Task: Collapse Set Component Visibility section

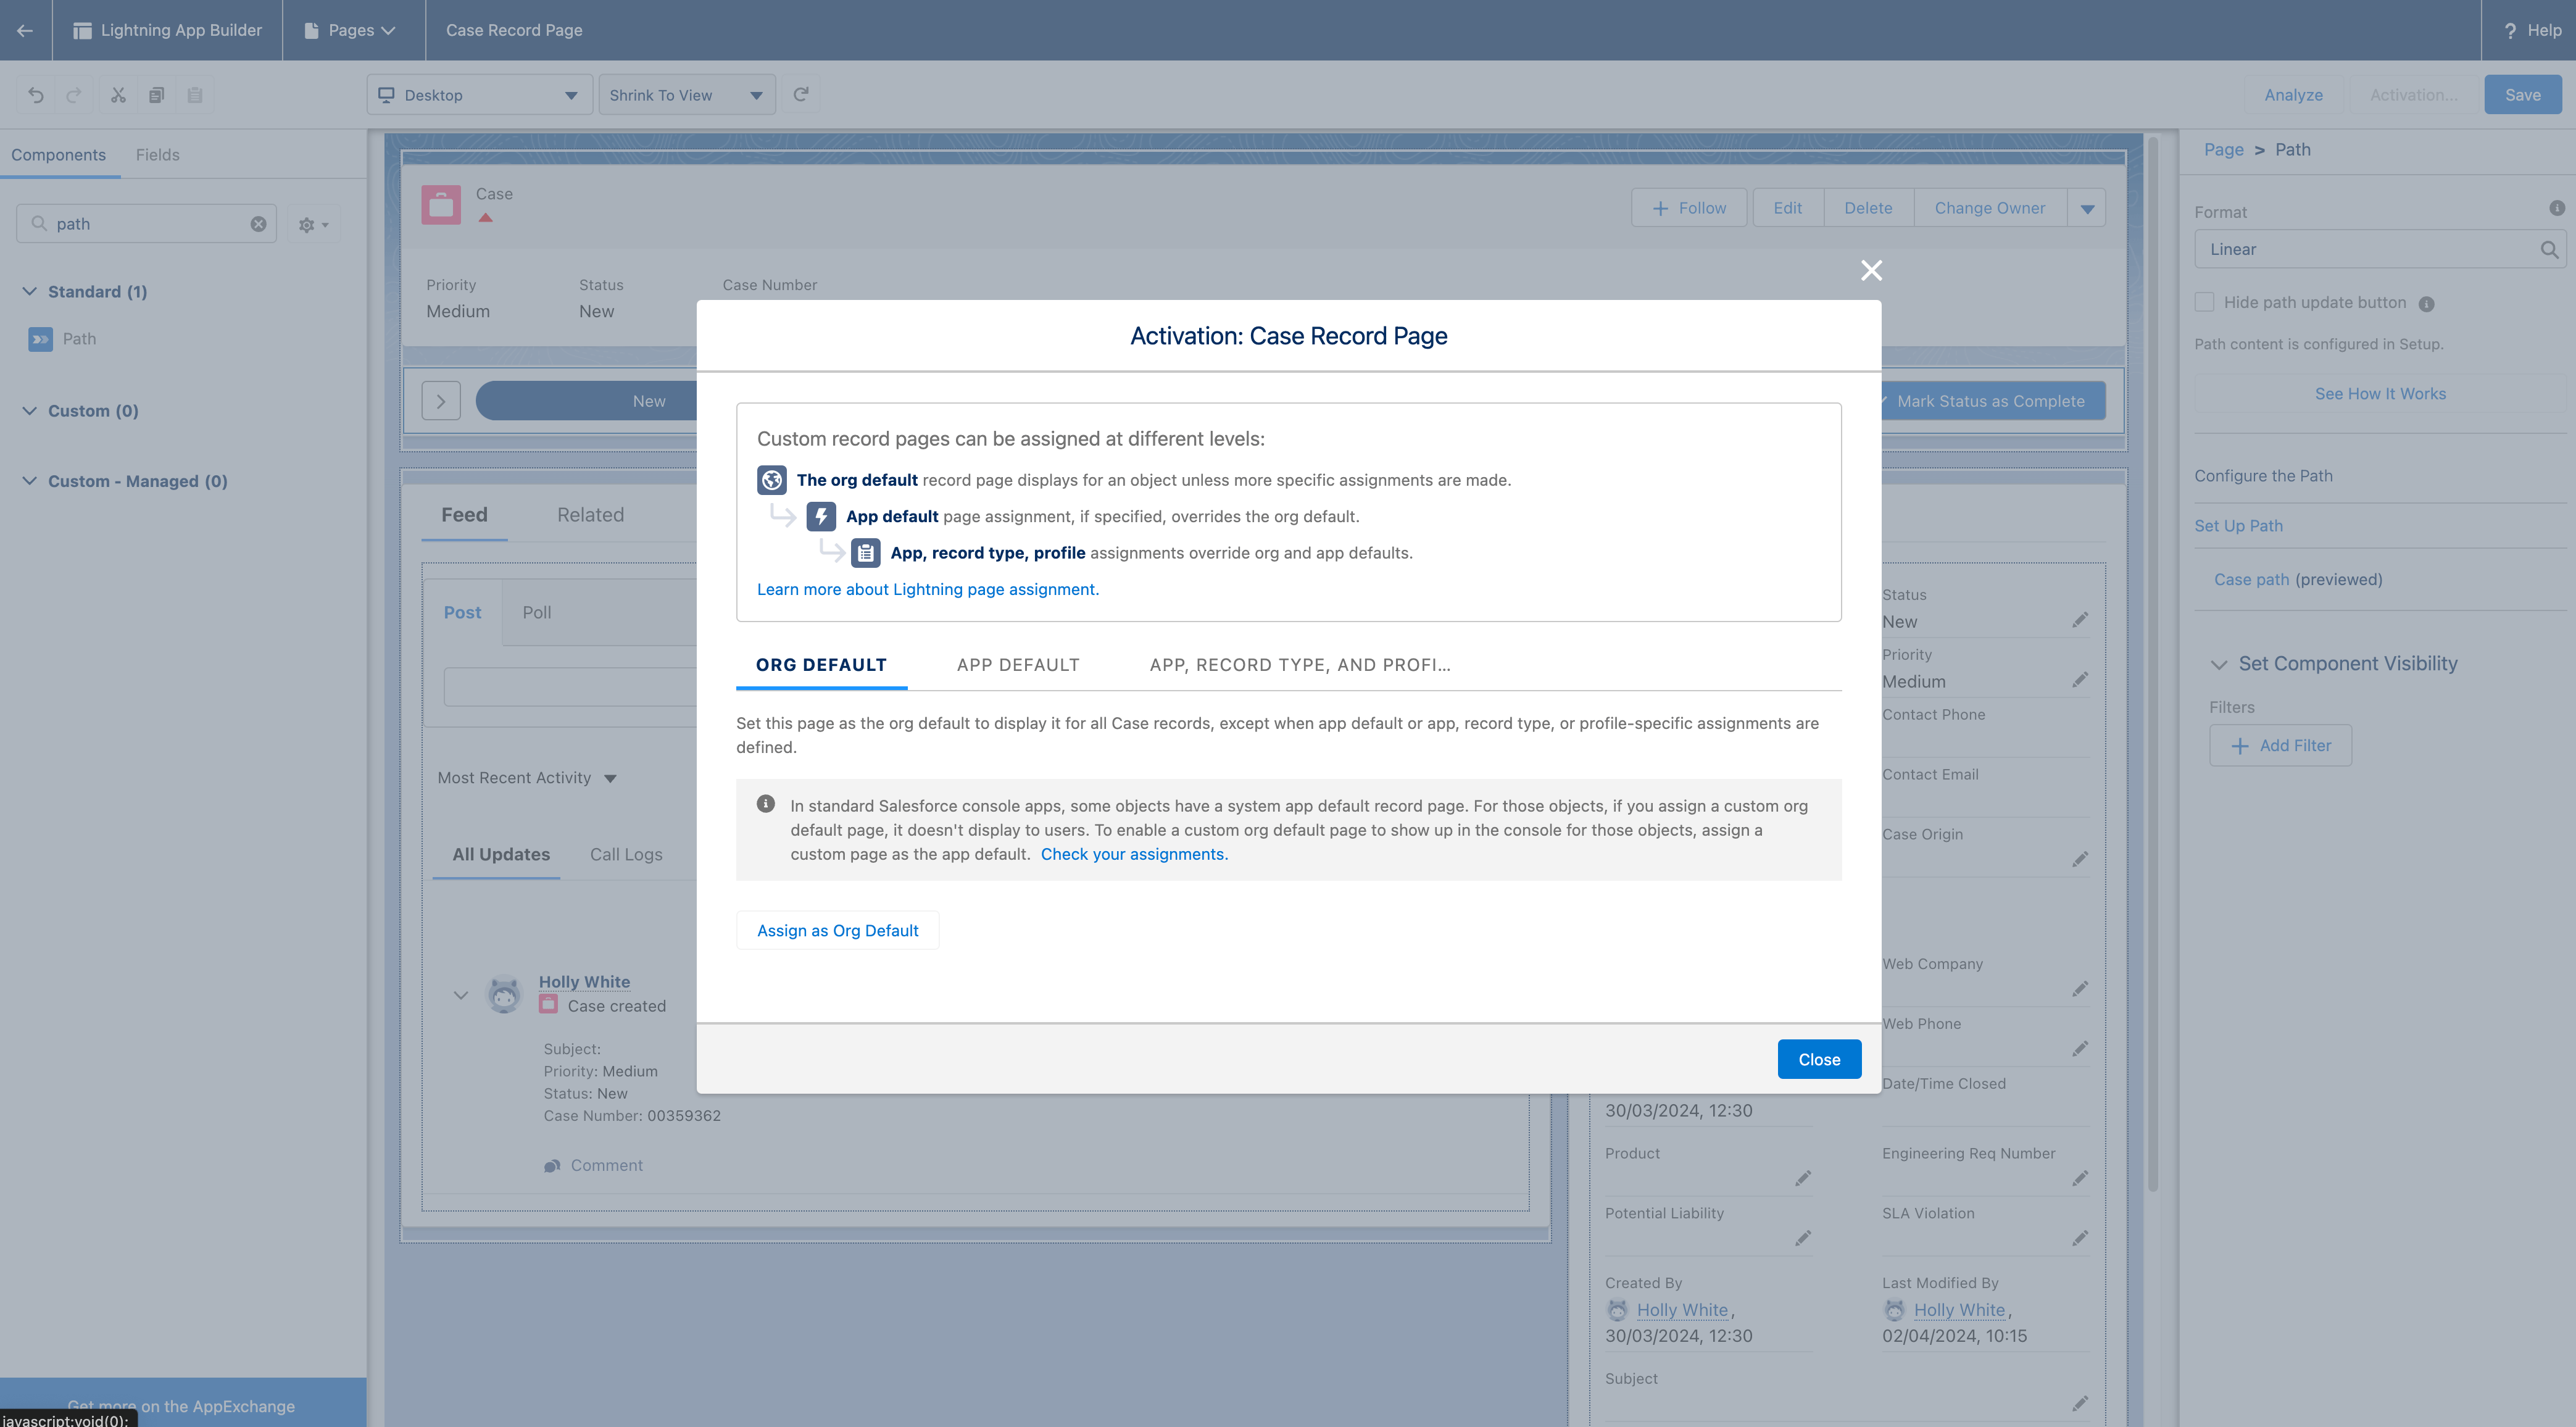Action: tap(2219, 664)
